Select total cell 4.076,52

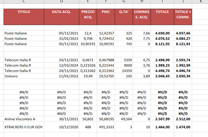point(162,39)
